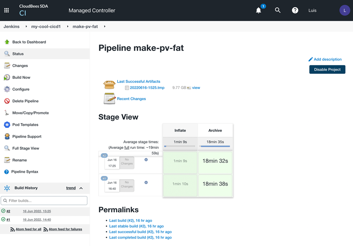353x246 pixels.
Task: Click the Delete Pipeline icon
Action: pos(7,101)
